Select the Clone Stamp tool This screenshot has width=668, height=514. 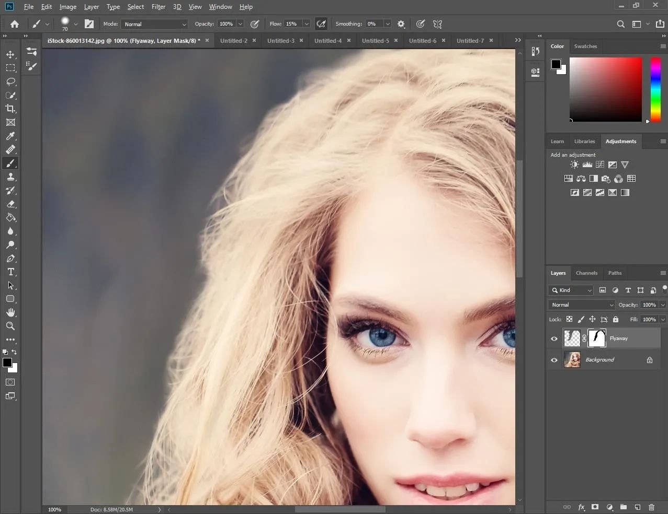tap(10, 177)
